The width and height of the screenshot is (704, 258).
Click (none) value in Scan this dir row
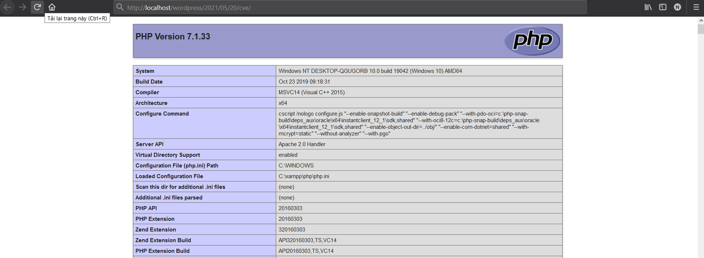click(286, 187)
